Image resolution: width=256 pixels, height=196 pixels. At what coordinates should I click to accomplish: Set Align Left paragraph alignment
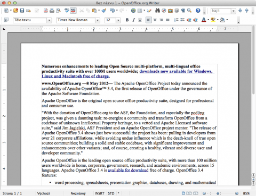click(148, 20)
